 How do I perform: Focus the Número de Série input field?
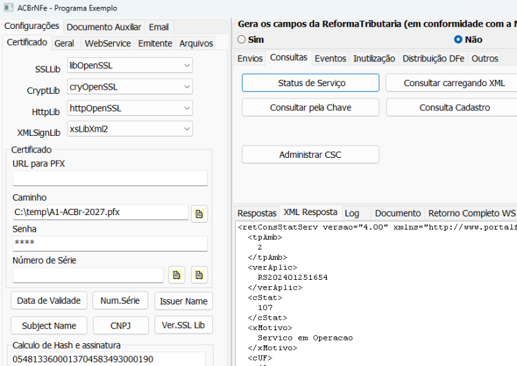(x=88, y=275)
